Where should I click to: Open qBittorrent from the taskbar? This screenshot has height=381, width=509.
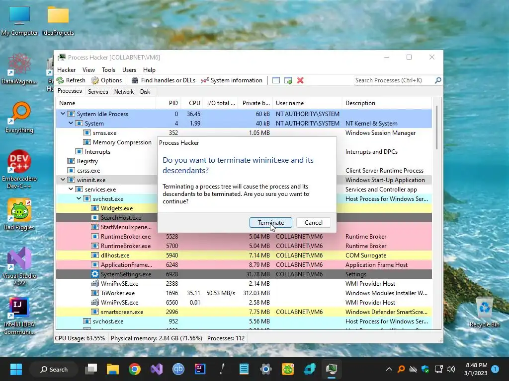[x=178, y=369]
